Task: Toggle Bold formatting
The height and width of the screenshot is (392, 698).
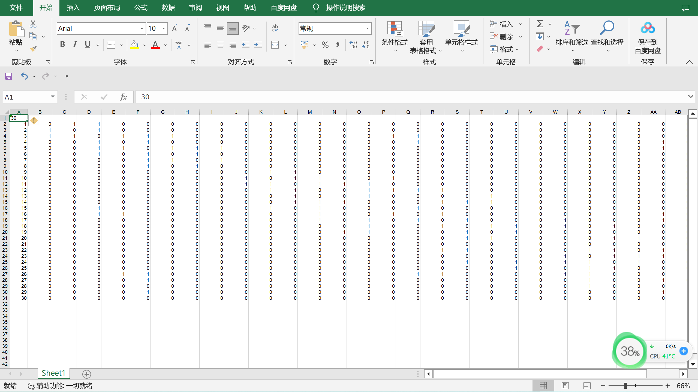Action: (62, 44)
